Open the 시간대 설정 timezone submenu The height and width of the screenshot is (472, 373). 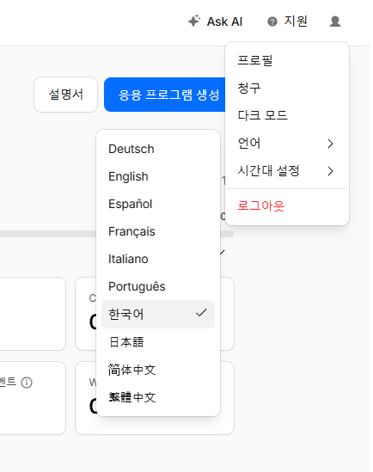tap(287, 171)
